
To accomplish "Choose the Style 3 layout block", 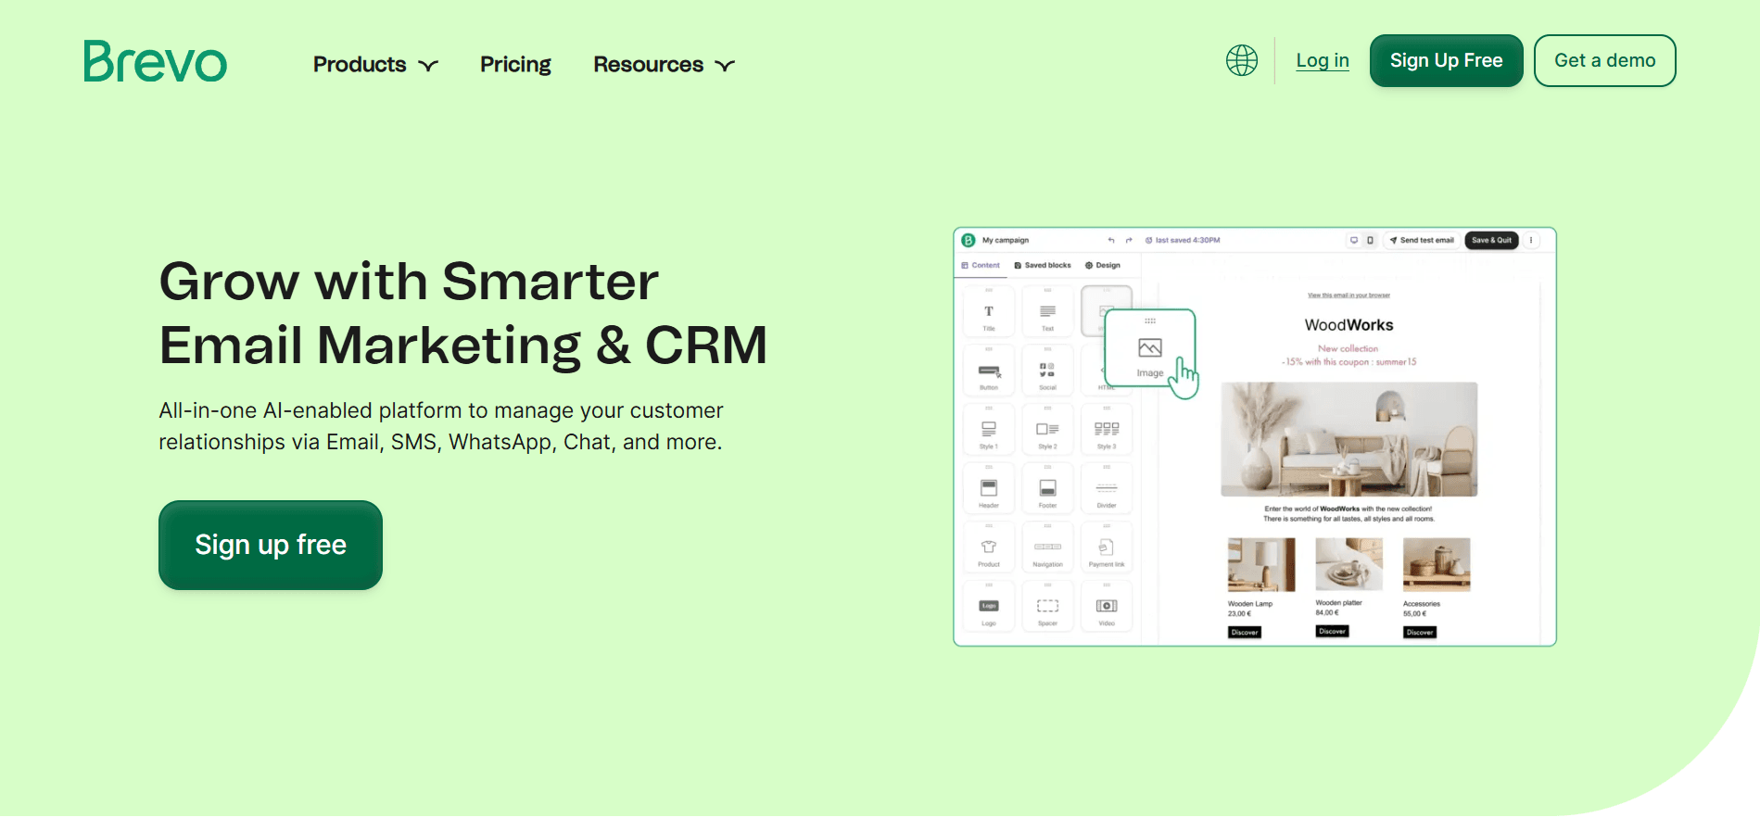I will coord(1107,430).
